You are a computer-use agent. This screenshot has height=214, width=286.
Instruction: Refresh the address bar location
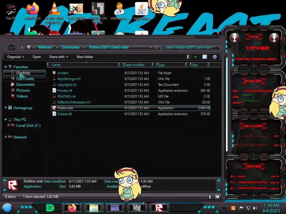click(x=157, y=47)
